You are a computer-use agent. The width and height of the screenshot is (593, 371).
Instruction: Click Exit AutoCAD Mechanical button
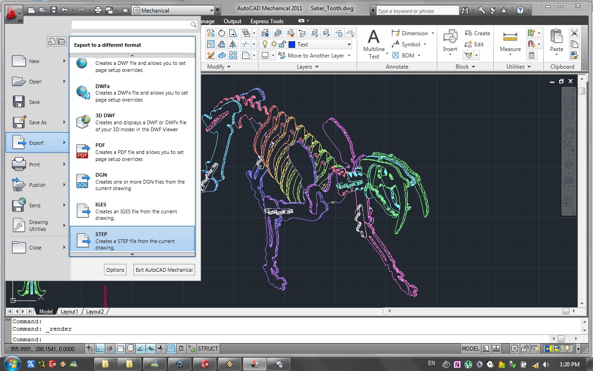164,270
